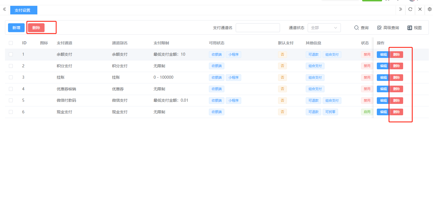The height and width of the screenshot is (202, 433).
Task: Click the 支付通道名 input field
Action: pyautogui.click(x=258, y=28)
